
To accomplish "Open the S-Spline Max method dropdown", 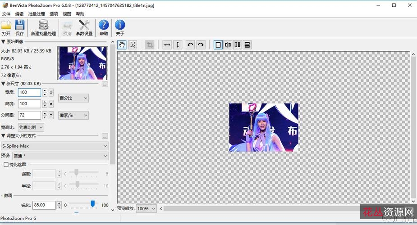I will click(x=54, y=146).
